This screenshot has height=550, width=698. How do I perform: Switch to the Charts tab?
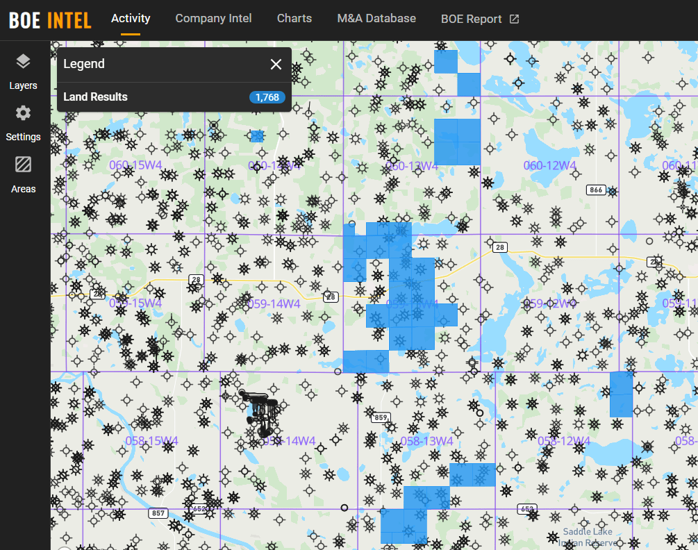pos(294,19)
